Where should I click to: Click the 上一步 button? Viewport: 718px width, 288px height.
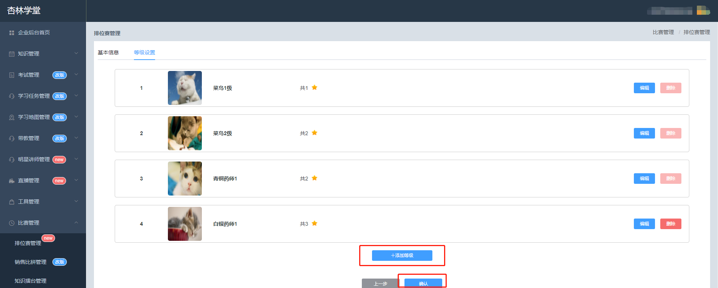(x=381, y=283)
